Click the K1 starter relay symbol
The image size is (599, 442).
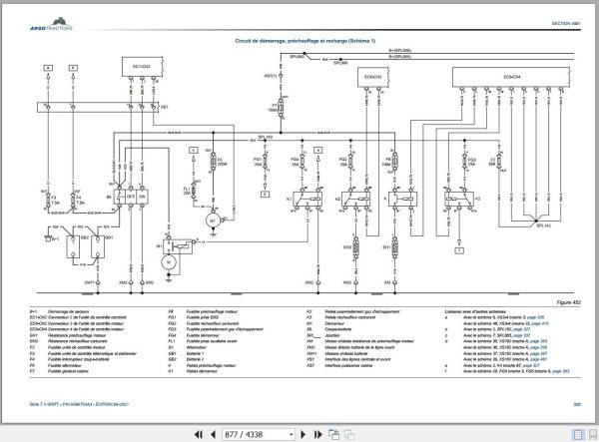pos(307,199)
